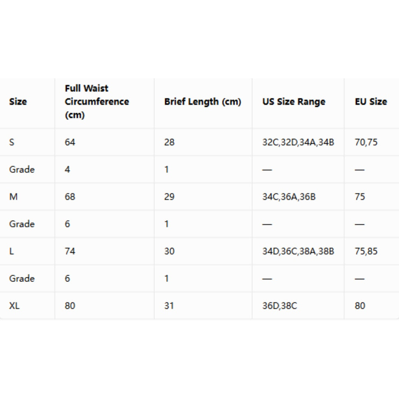Viewport: 399px width, 399px height.
Task: Click EU size 70,75 cell
Action: pos(366,142)
